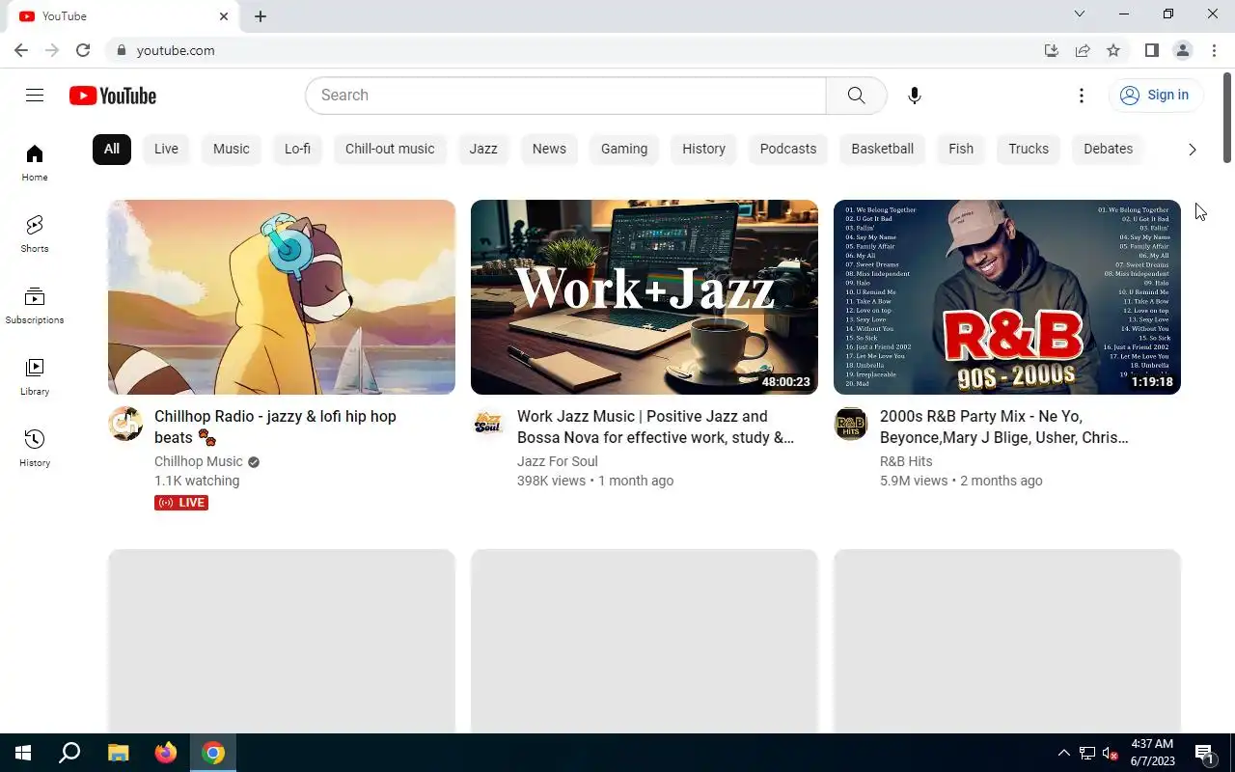
Task: Open Chillhop Radio video title
Action: point(275,427)
